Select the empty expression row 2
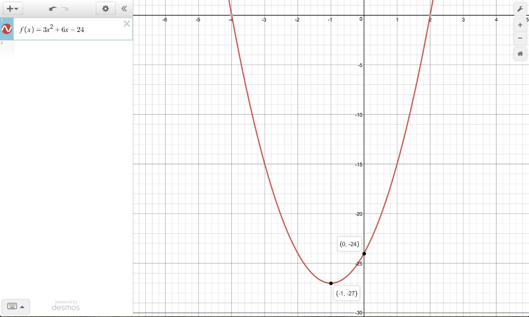 66,49
